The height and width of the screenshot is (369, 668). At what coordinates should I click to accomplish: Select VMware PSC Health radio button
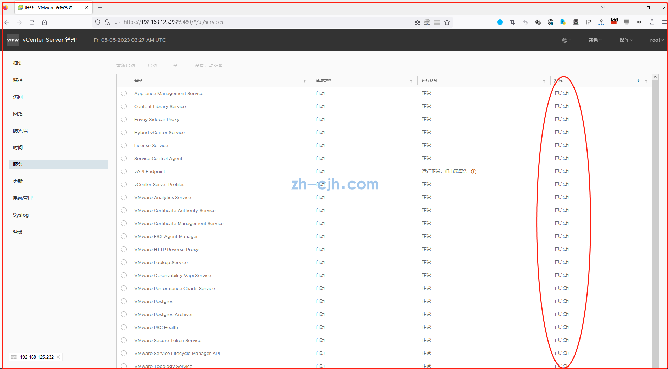tap(124, 327)
